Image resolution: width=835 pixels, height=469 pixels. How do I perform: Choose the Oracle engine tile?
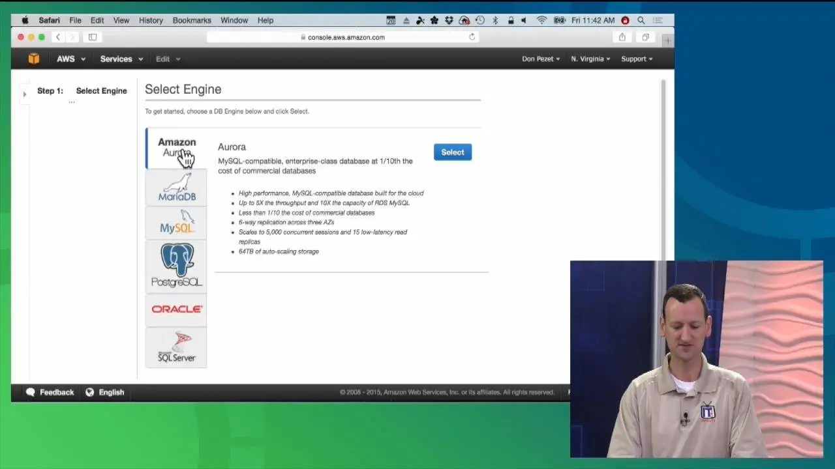[x=176, y=309]
